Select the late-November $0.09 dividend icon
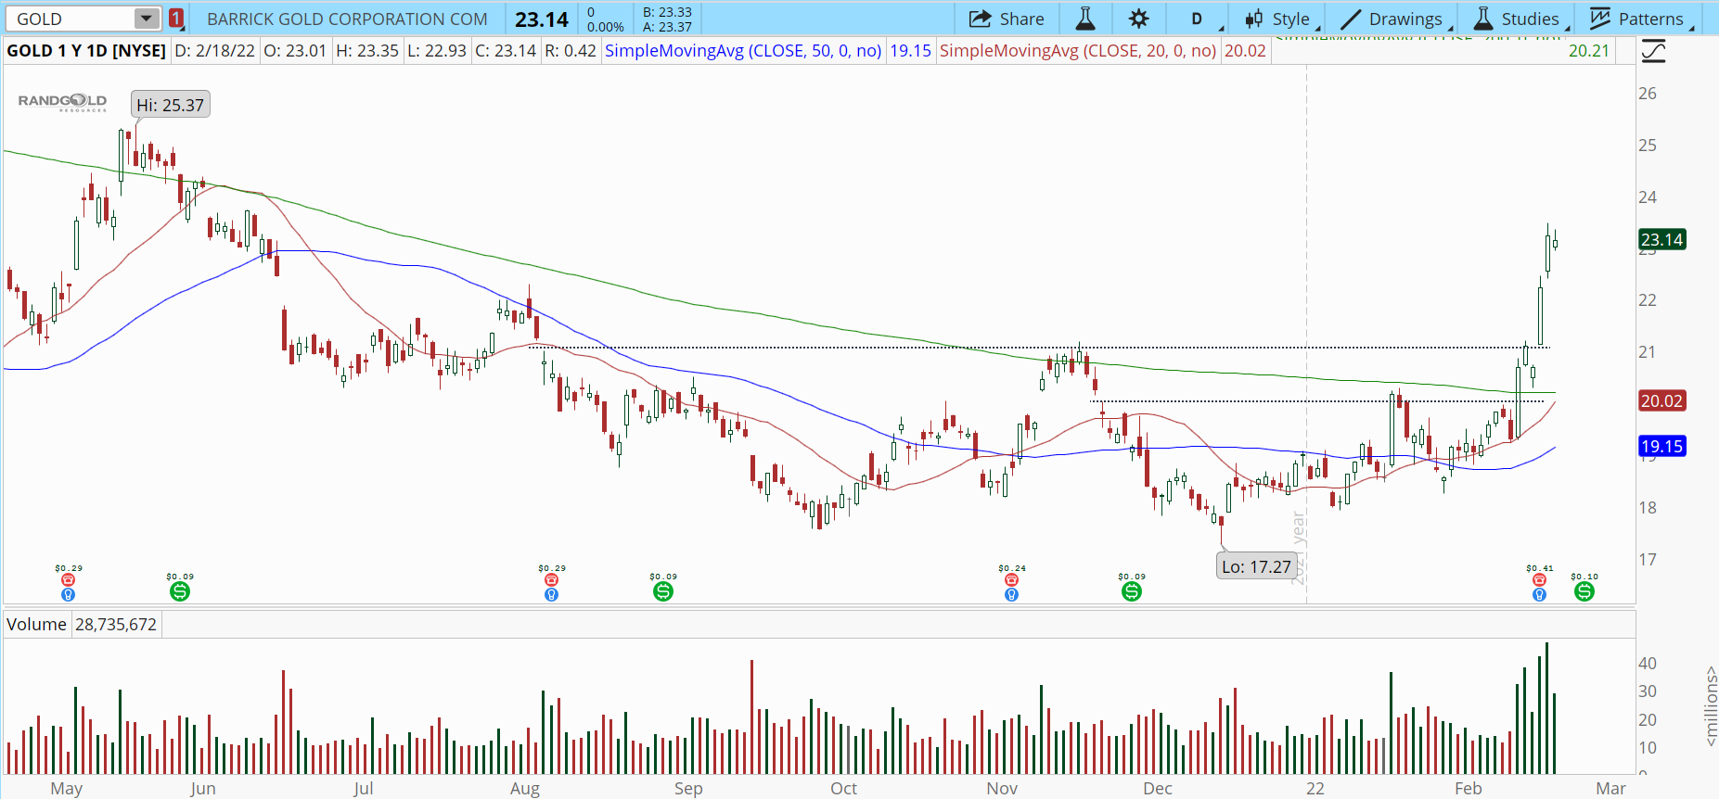Viewport: 1719px width, 799px height. (x=1132, y=591)
